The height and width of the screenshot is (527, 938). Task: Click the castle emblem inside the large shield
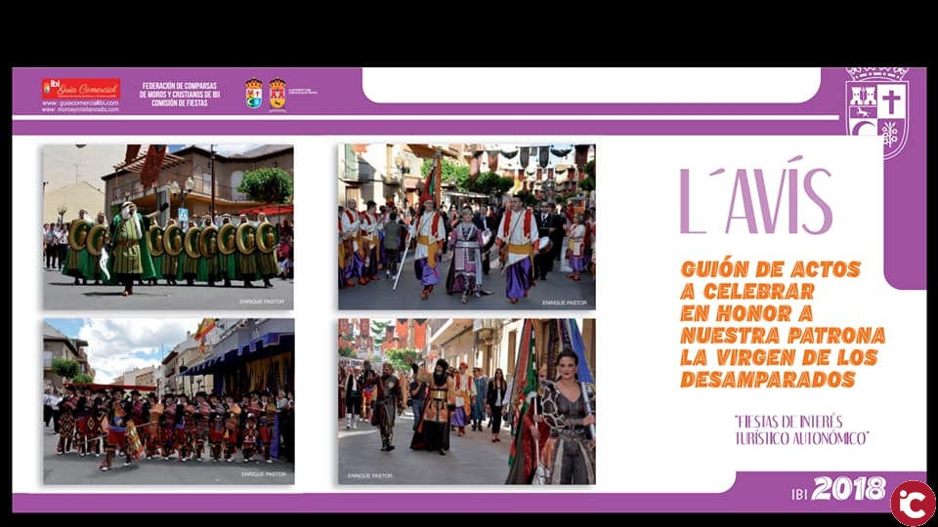click(x=863, y=98)
